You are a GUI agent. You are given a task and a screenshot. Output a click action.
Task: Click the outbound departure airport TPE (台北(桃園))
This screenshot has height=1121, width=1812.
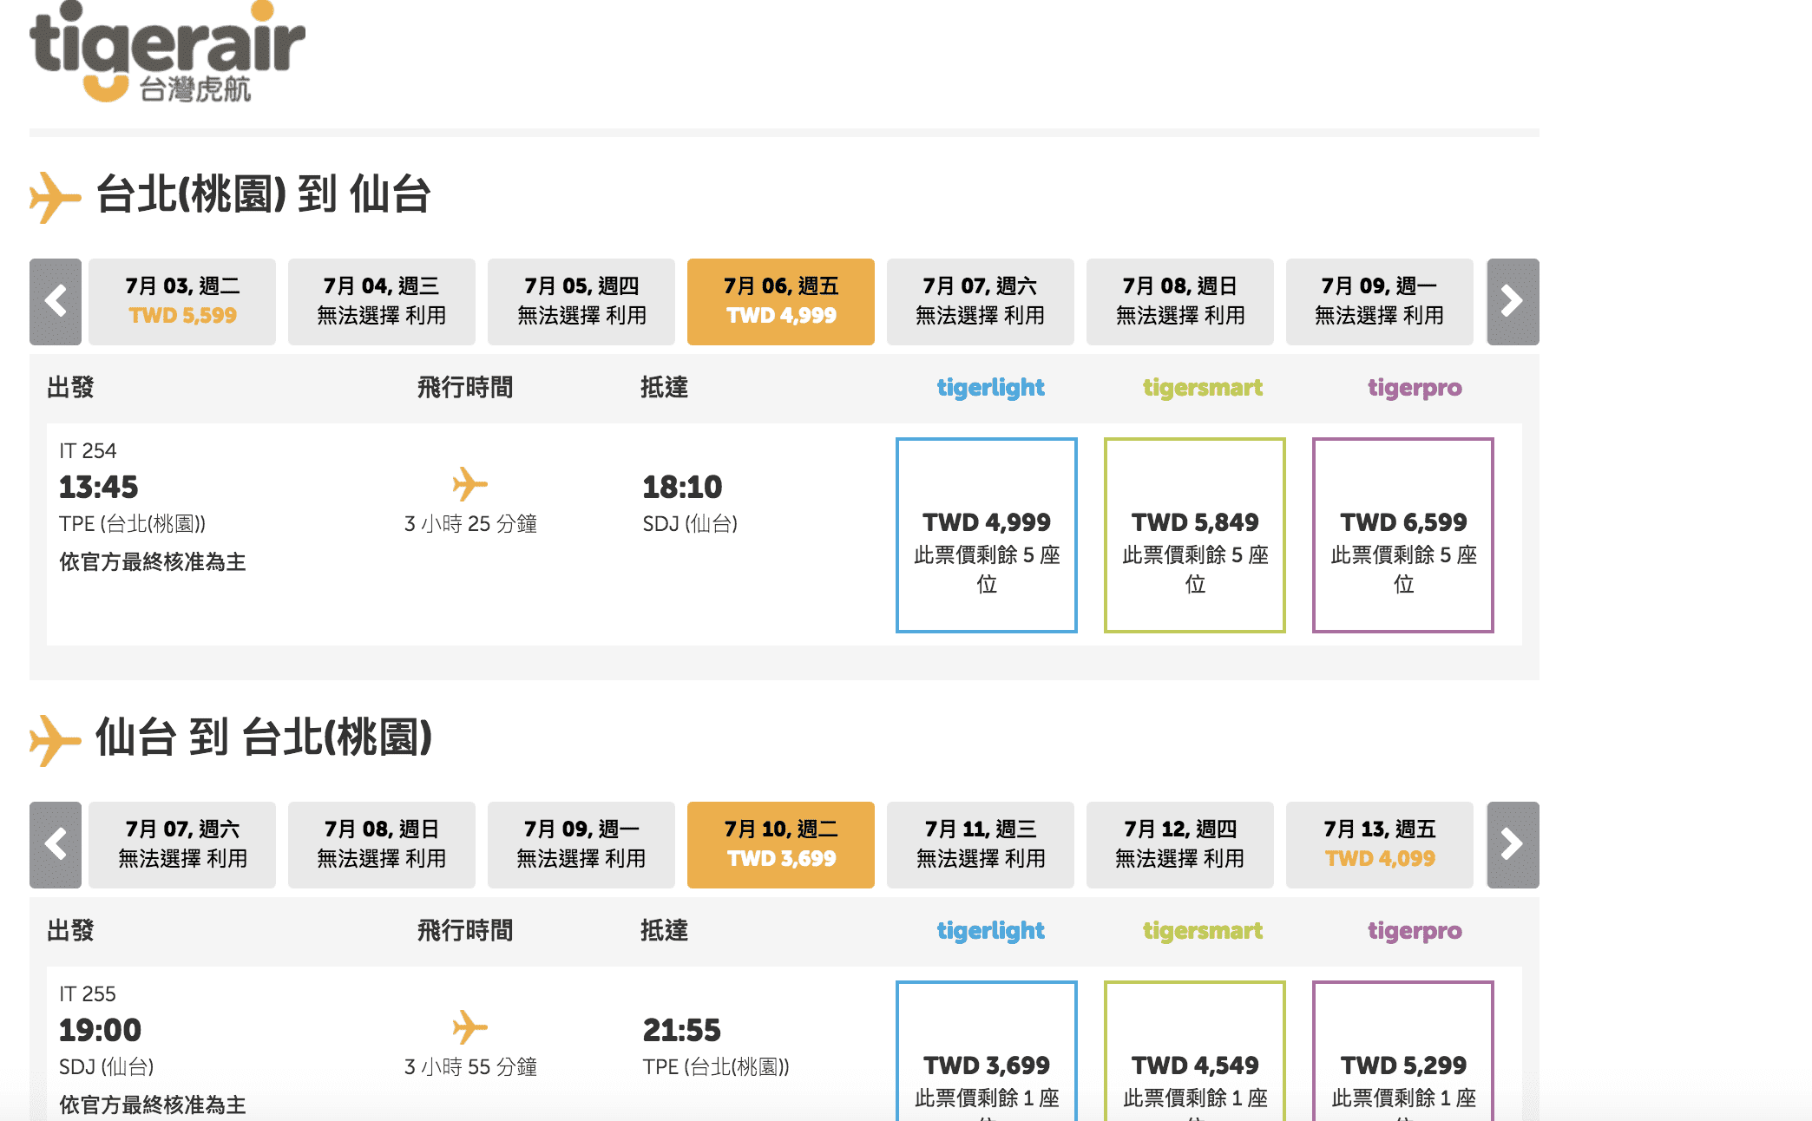(132, 524)
